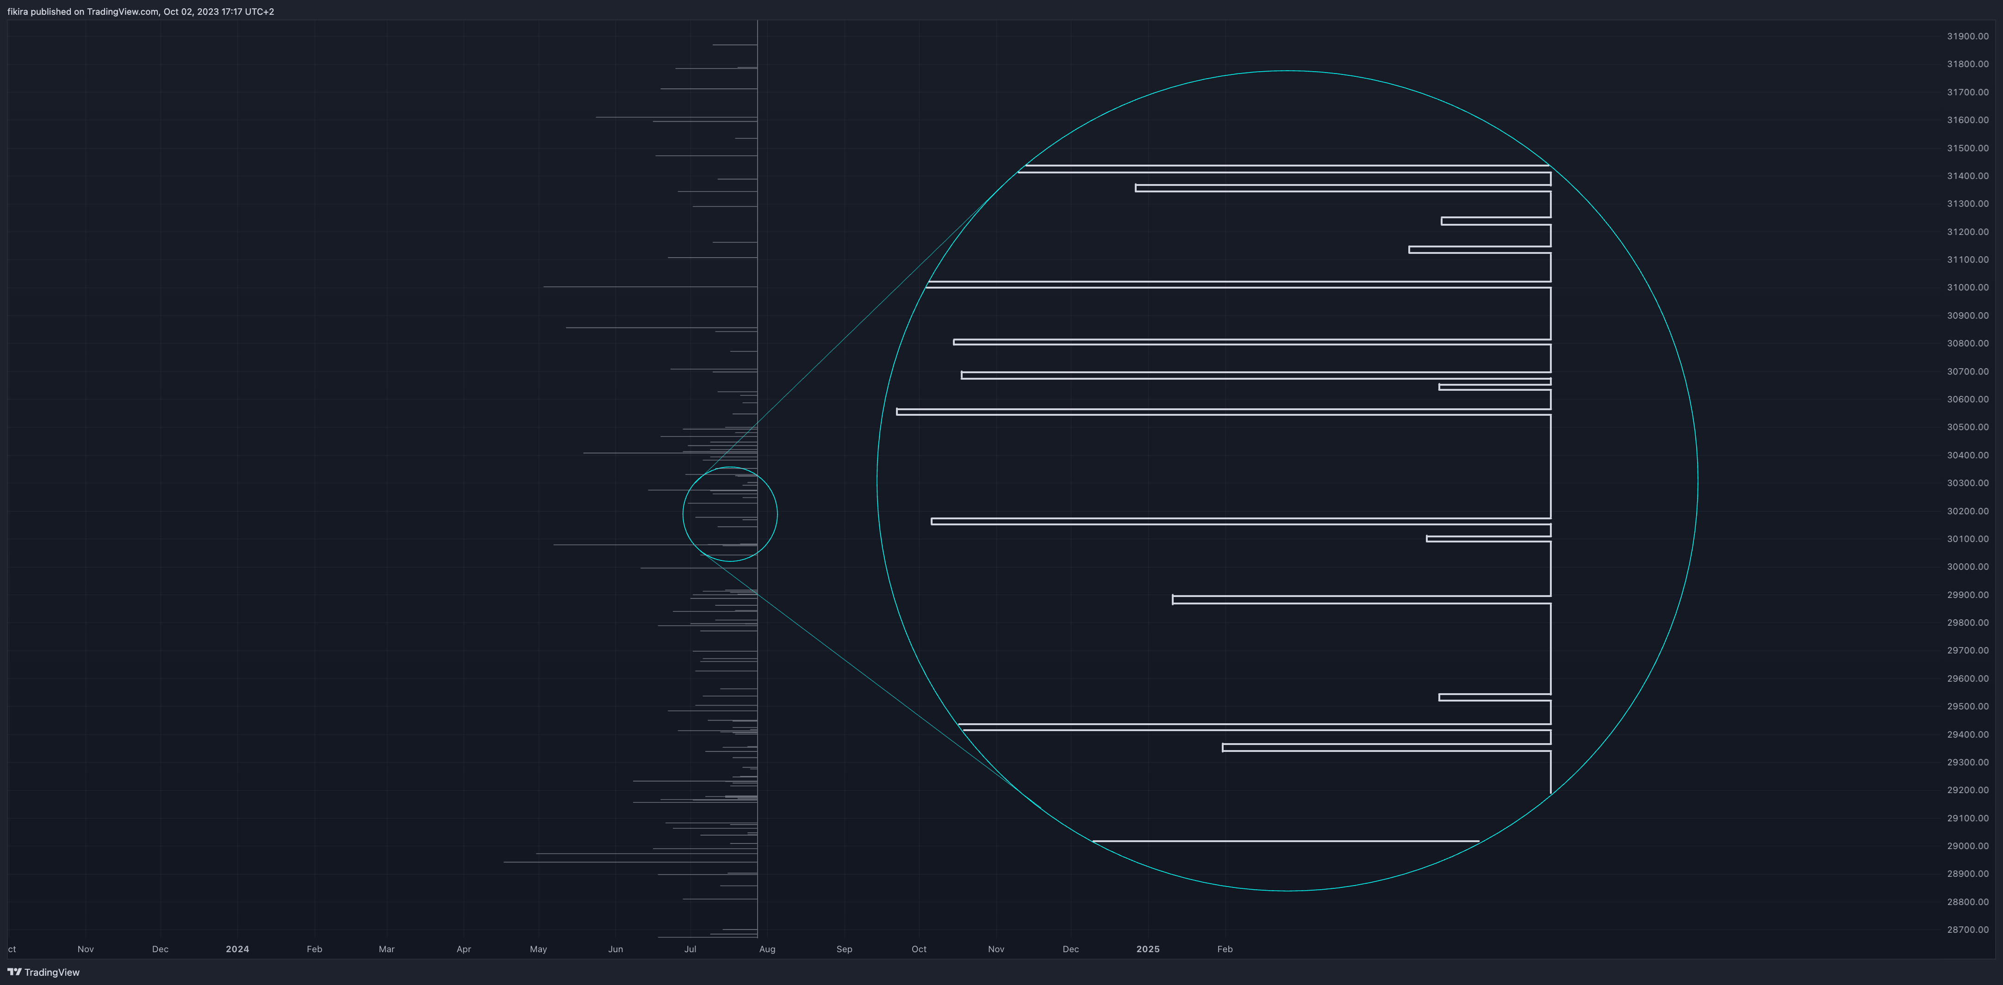Image resolution: width=2003 pixels, height=985 pixels.
Task: Click the 2025 year label on time axis
Action: coord(1148,949)
